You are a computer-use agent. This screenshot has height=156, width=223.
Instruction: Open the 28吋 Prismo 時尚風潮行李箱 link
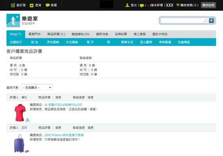point(64,135)
